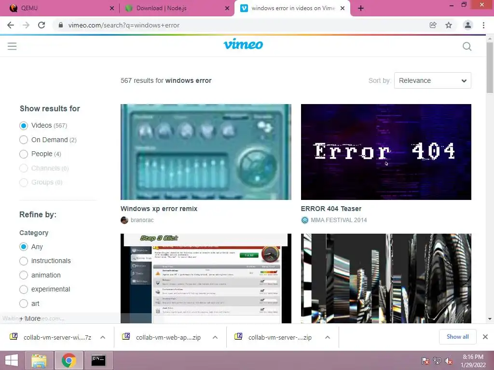The height and width of the screenshot is (370, 494).
Task: Click the padlock site info icon
Action: tap(61, 25)
